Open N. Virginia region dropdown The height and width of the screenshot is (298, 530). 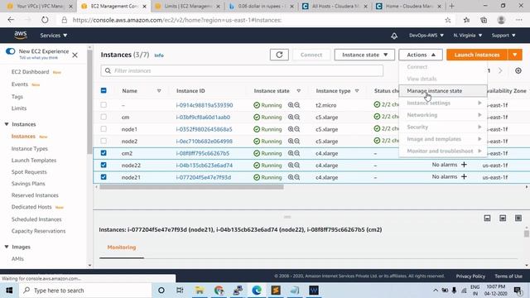468,35
